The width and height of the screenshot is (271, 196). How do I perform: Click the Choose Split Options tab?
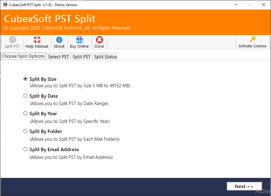pyautogui.click(x=23, y=56)
